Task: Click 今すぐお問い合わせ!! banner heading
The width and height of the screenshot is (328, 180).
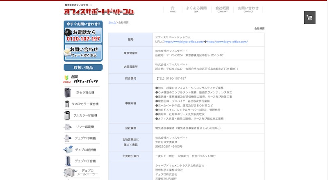Action: (83, 24)
